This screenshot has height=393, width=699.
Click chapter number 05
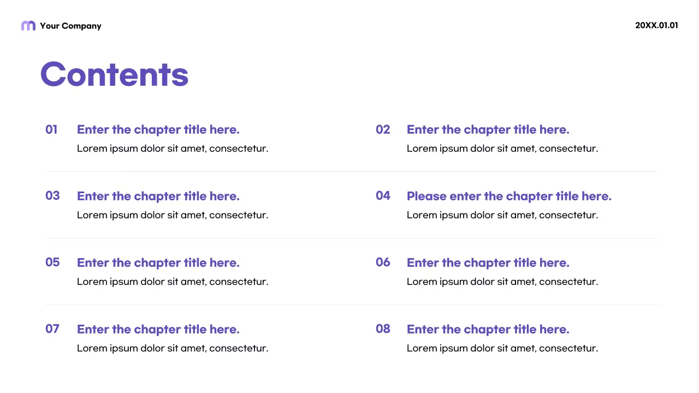pyautogui.click(x=52, y=262)
